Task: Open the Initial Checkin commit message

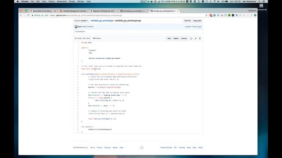Action: click(88, 27)
